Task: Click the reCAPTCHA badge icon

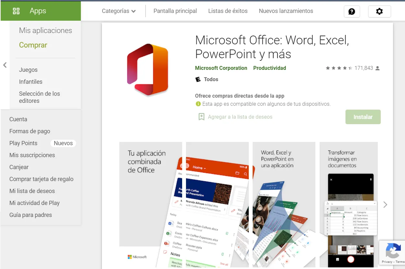Action: 393,250
